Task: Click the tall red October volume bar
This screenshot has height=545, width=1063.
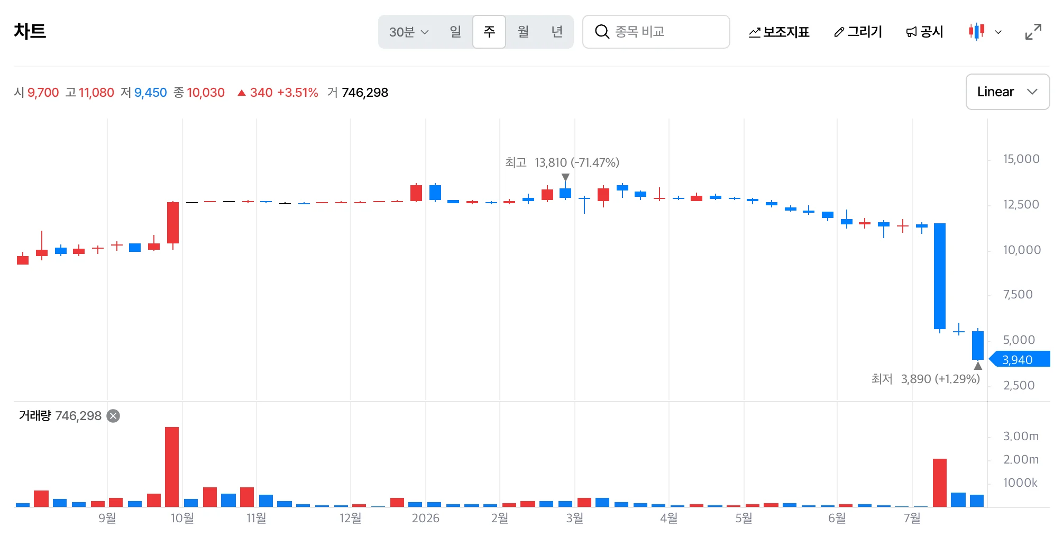Action: coord(172,467)
